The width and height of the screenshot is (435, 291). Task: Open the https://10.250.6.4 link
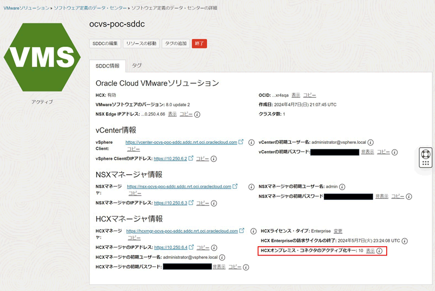tap(171, 247)
